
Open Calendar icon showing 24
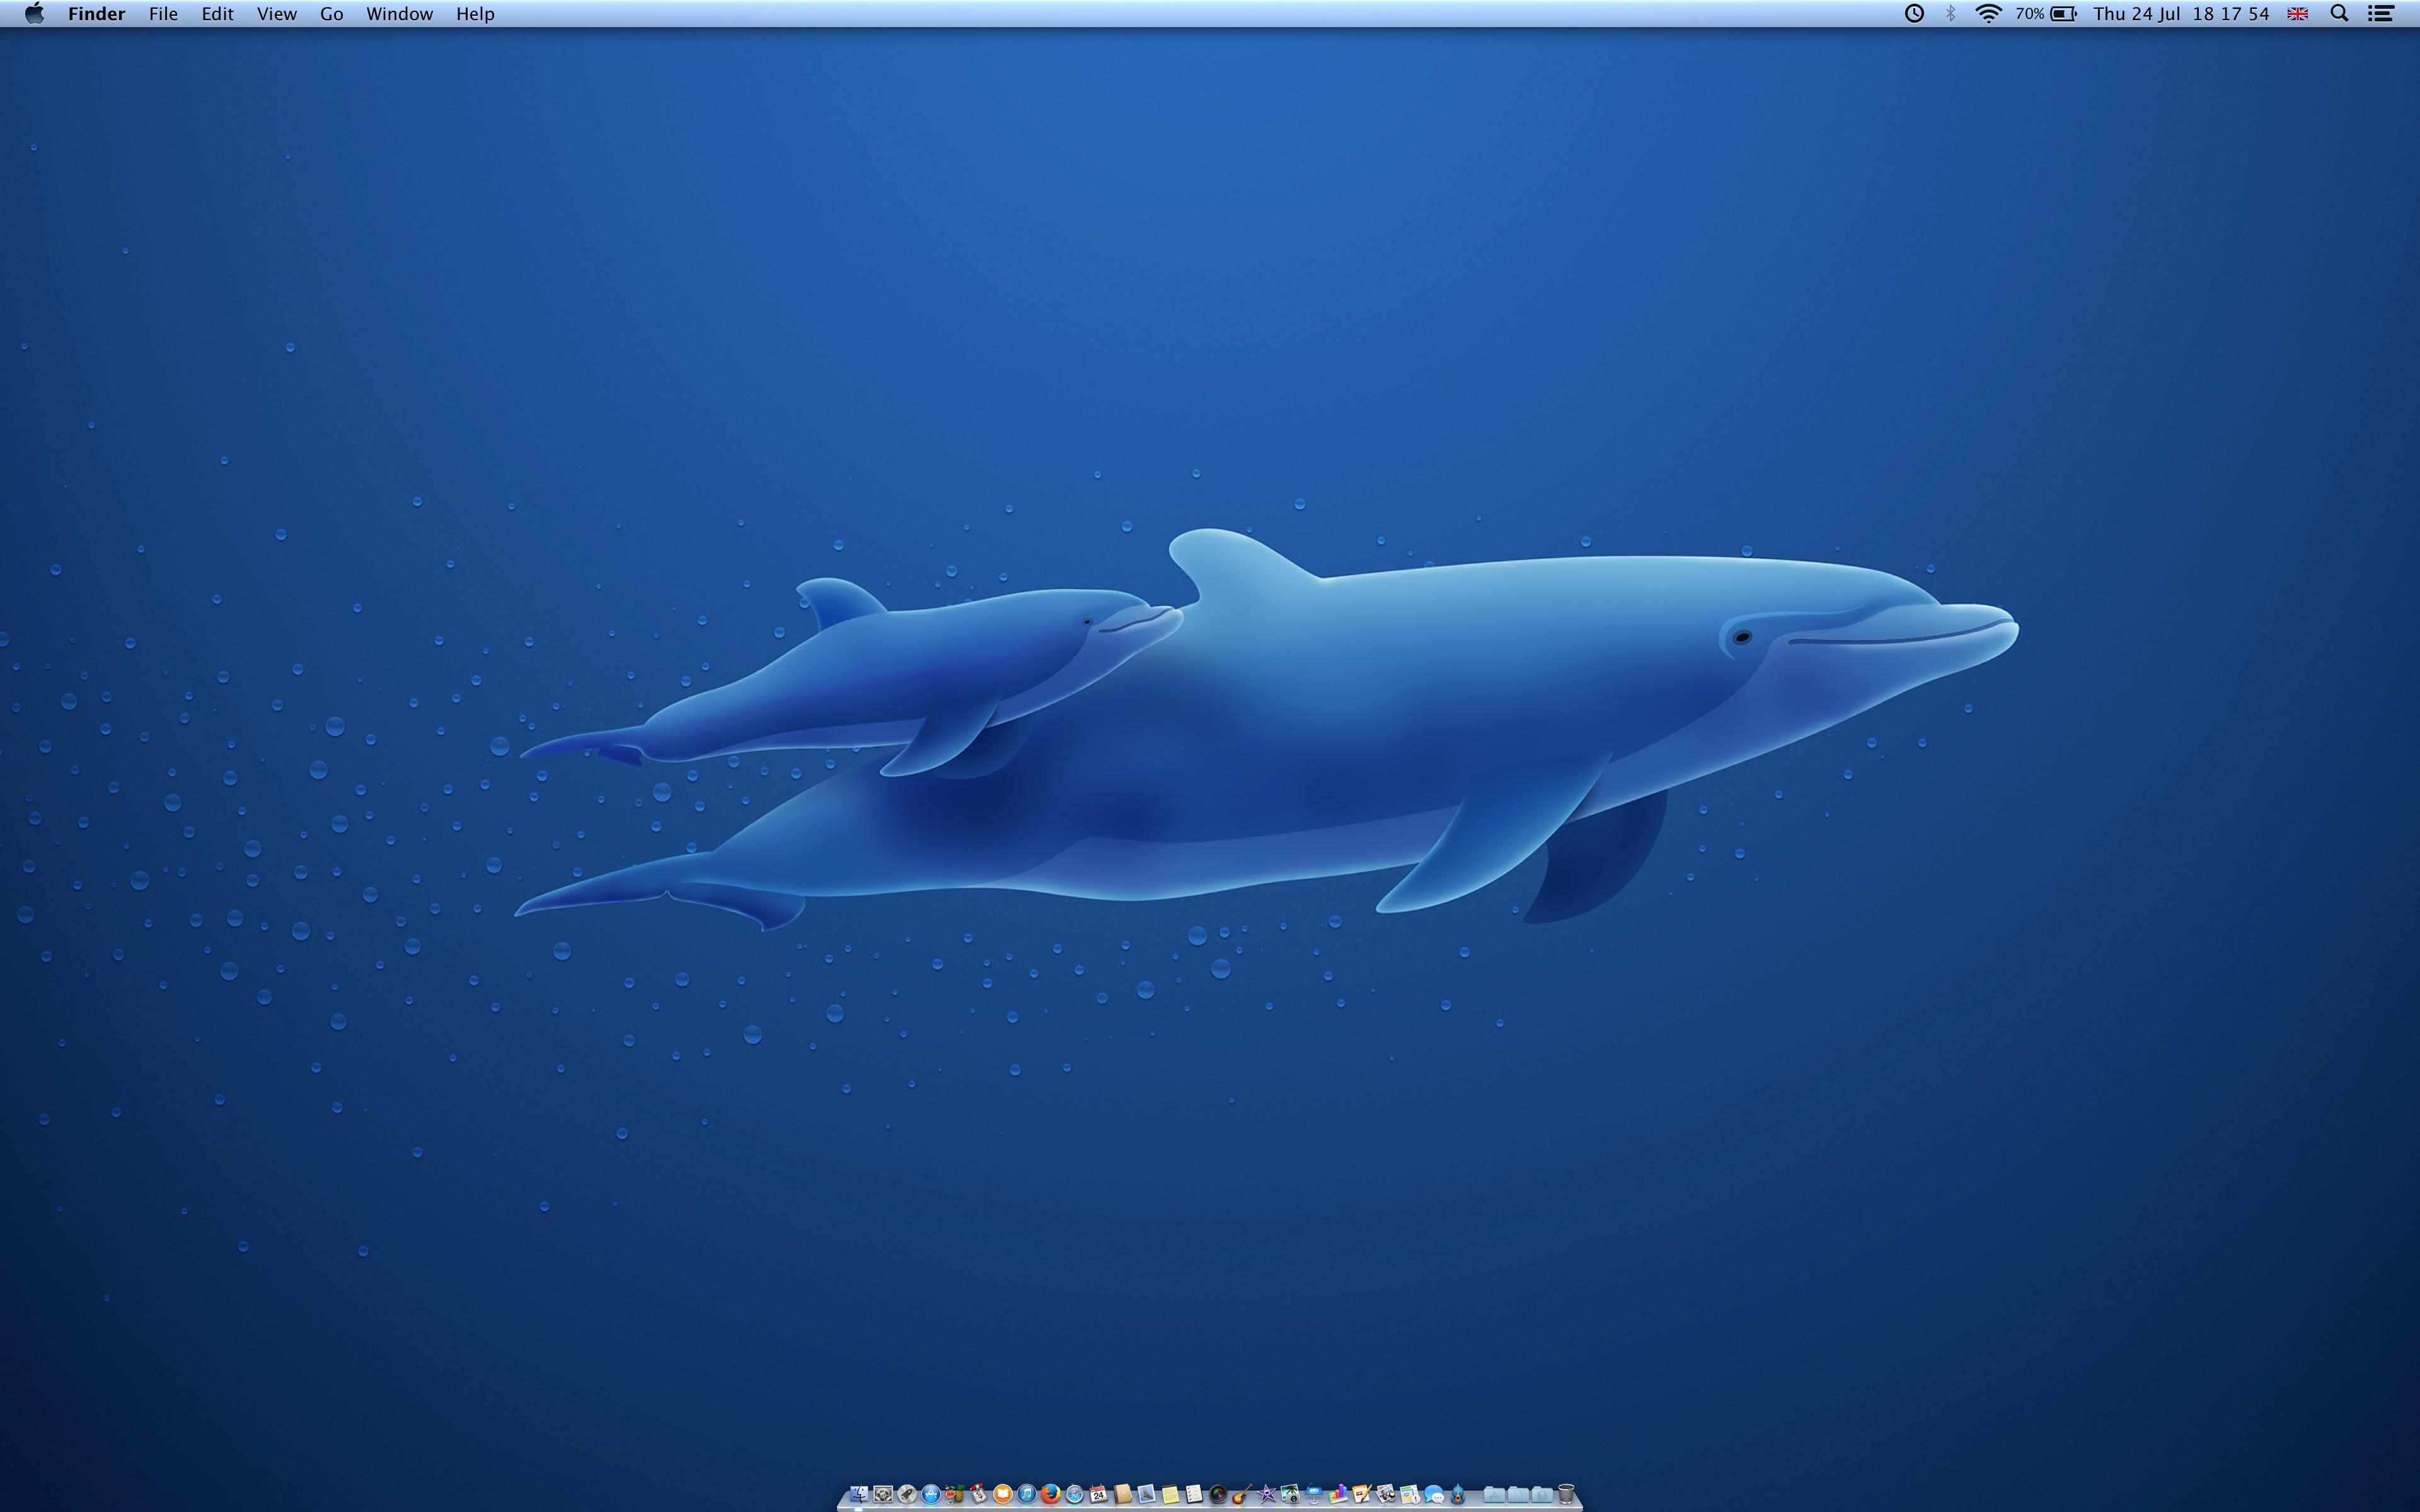pyautogui.click(x=1099, y=1494)
